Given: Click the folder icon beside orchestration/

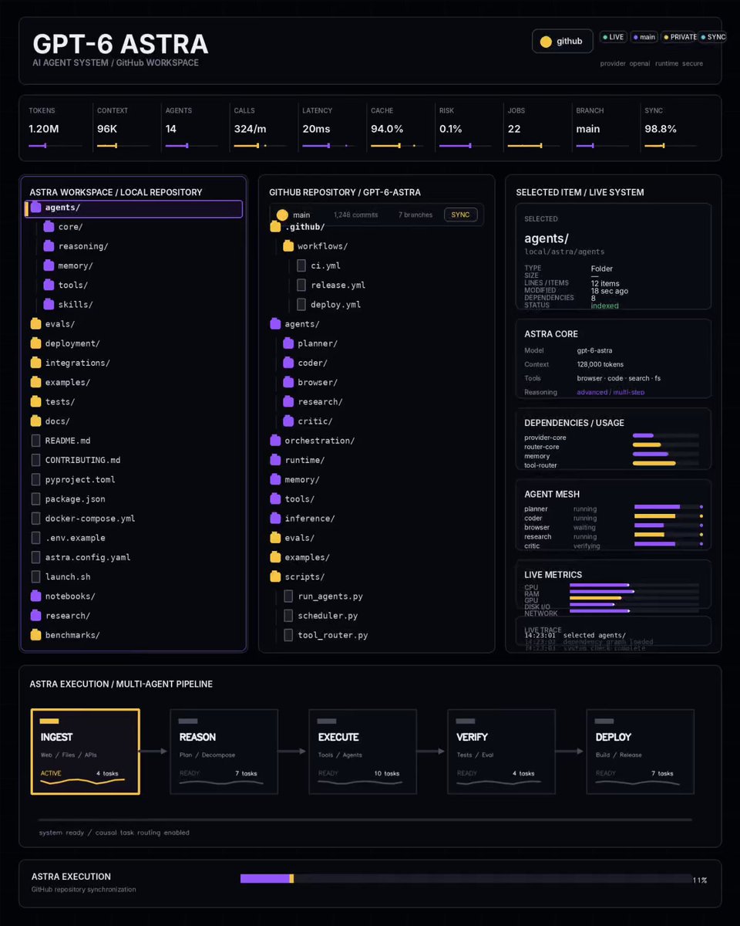Looking at the screenshot, I should point(275,441).
